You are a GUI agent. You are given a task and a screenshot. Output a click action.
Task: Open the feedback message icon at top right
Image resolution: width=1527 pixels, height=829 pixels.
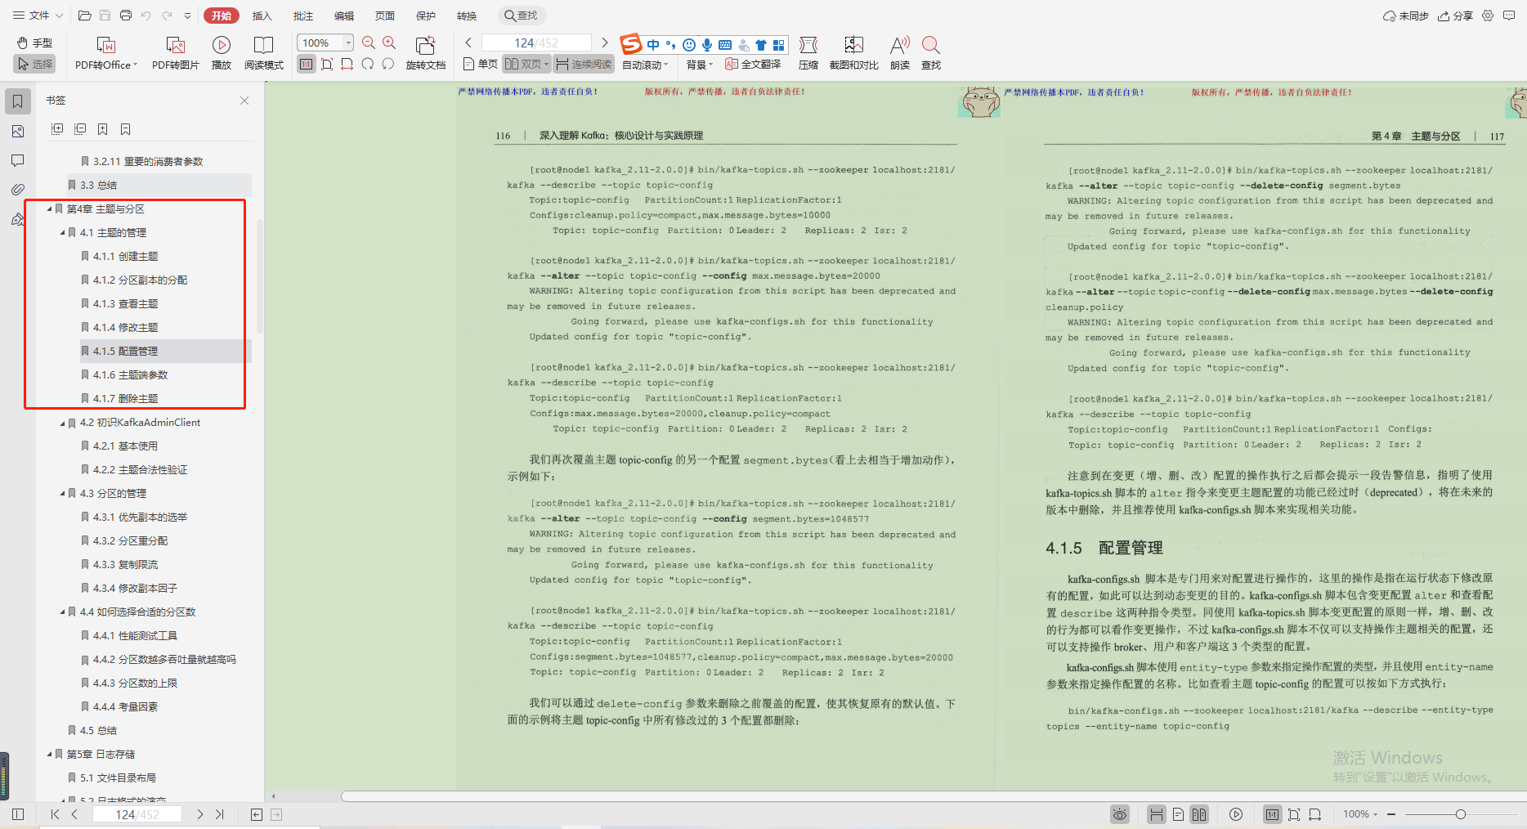pos(1509,16)
